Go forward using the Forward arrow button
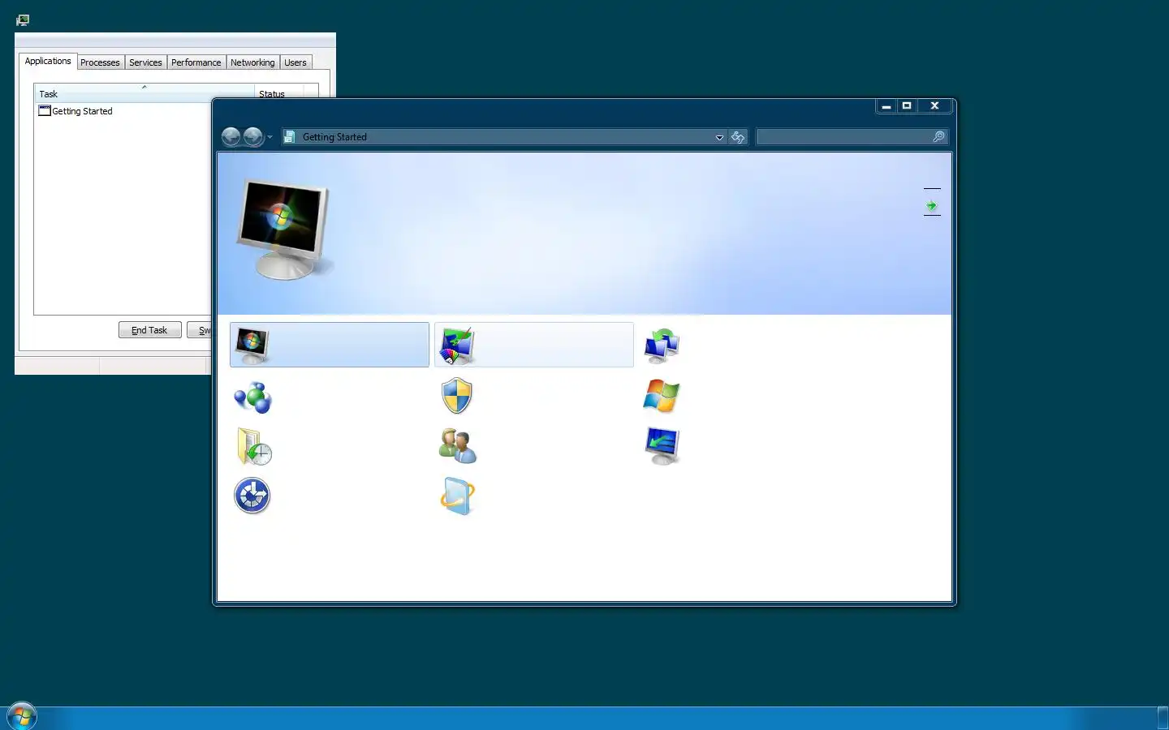 tap(253, 137)
